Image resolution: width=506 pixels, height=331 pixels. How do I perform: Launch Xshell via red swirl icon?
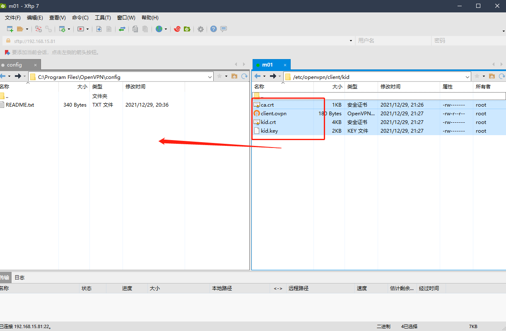pos(177,29)
